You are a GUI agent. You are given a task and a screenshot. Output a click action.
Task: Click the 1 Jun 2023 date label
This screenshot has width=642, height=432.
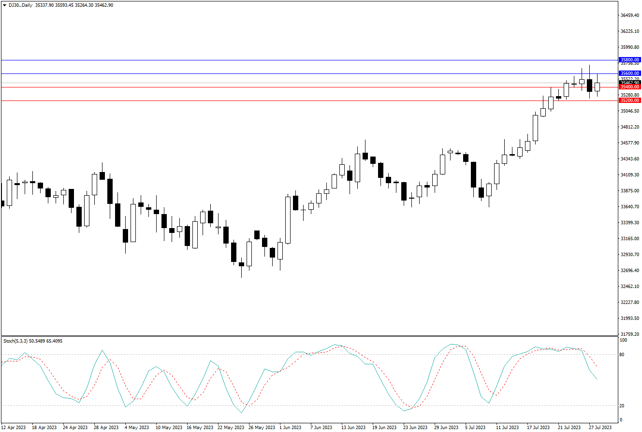point(289,427)
